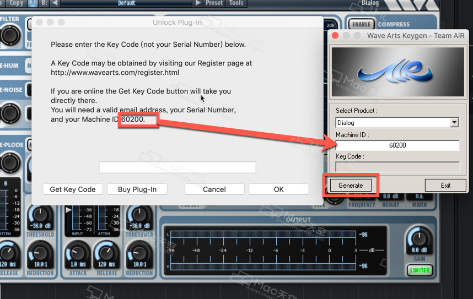The width and height of the screenshot is (473, 299).
Task: Click the output GAIN knob
Action: (420, 238)
